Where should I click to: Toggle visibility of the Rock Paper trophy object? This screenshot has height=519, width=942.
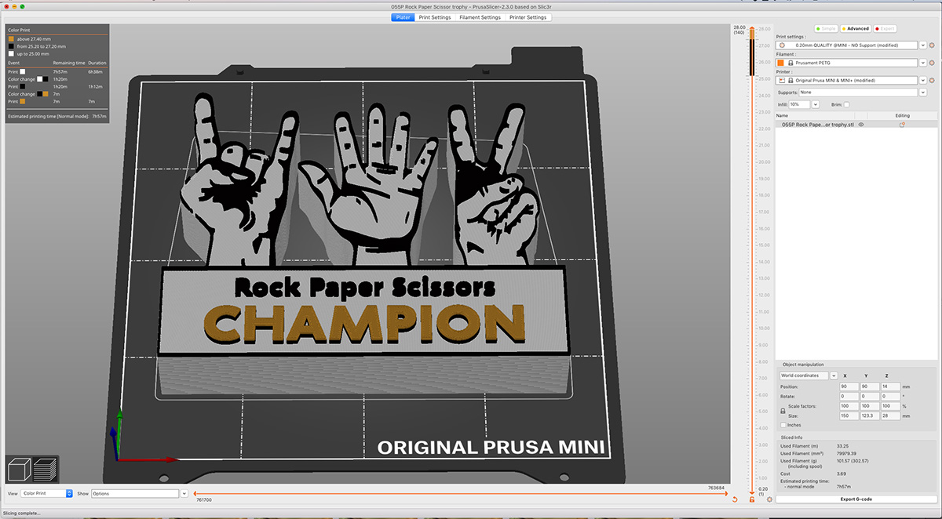click(860, 124)
